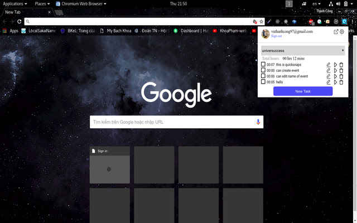Viewport: 357px width, 223px height.
Task: Click the Google logo
Action: click(176, 94)
